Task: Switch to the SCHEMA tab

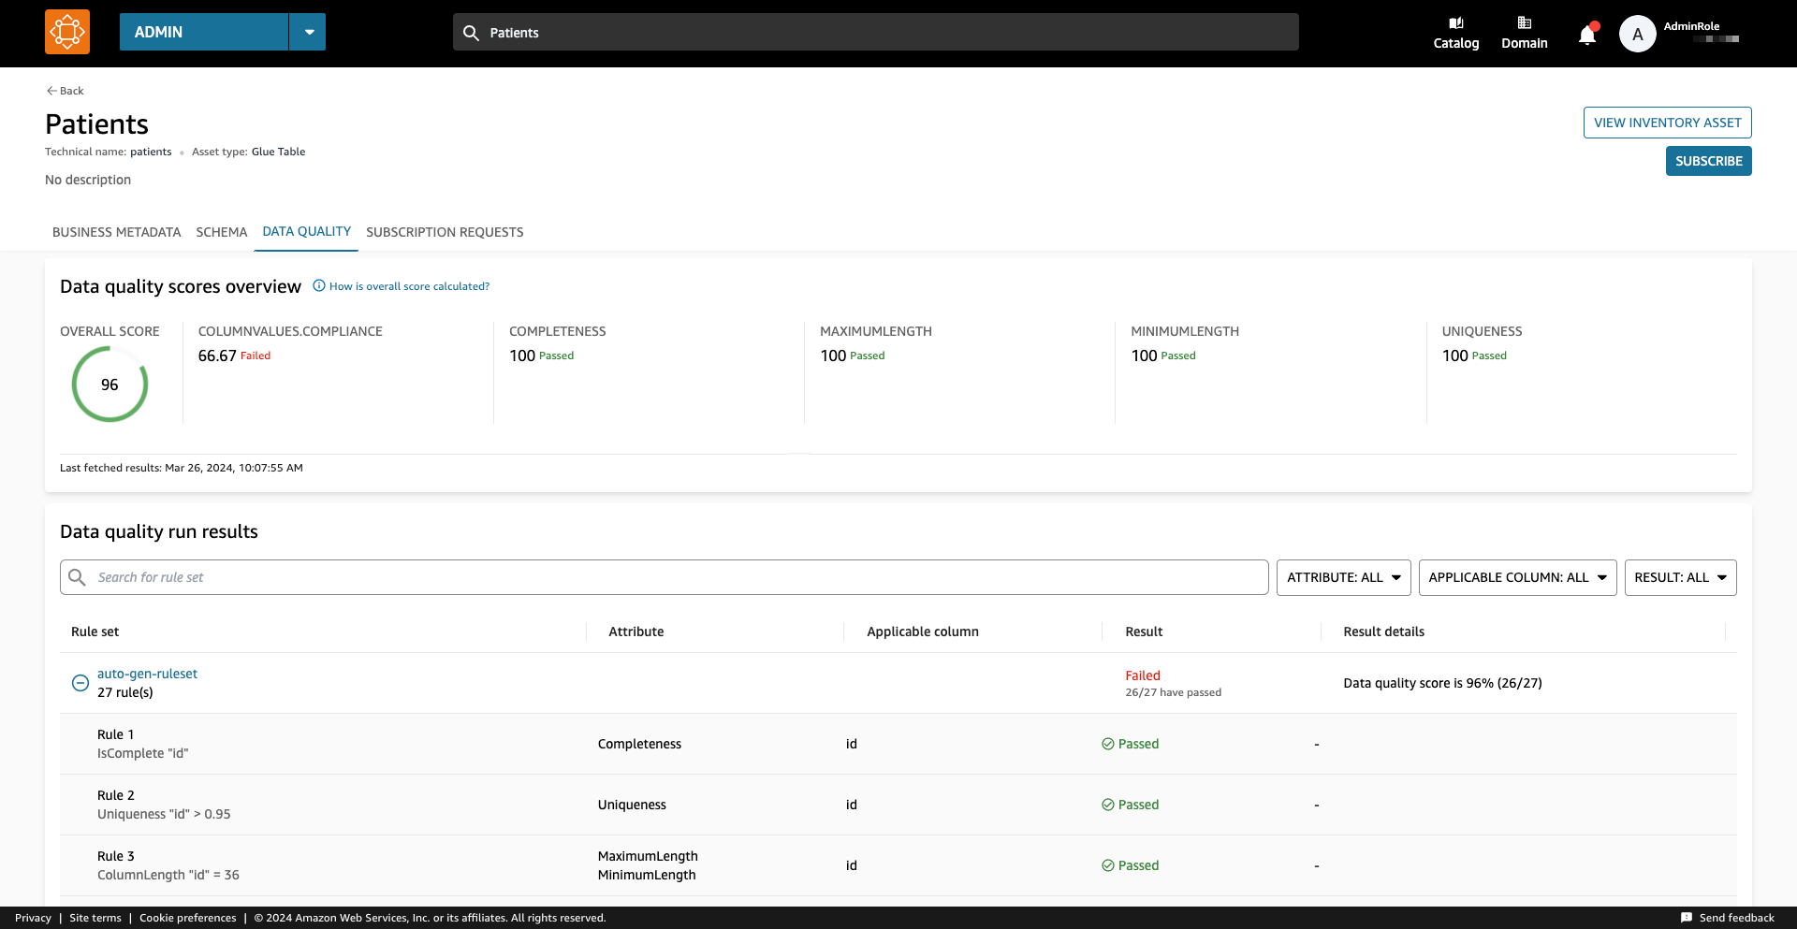Action: coord(222,232)
